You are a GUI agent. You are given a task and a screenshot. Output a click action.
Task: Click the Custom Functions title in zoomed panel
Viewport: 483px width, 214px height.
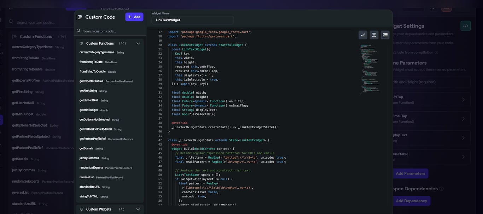click(x=100, y=43)
